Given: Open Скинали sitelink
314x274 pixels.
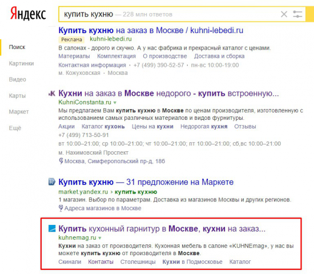Looking at the screenshot, I should (70, 262).
